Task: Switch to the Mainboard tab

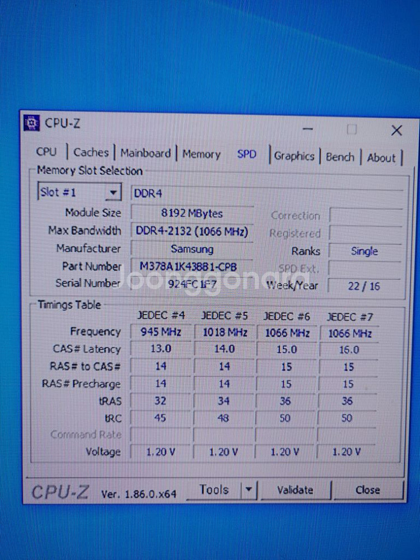Action: pos(146,153)
